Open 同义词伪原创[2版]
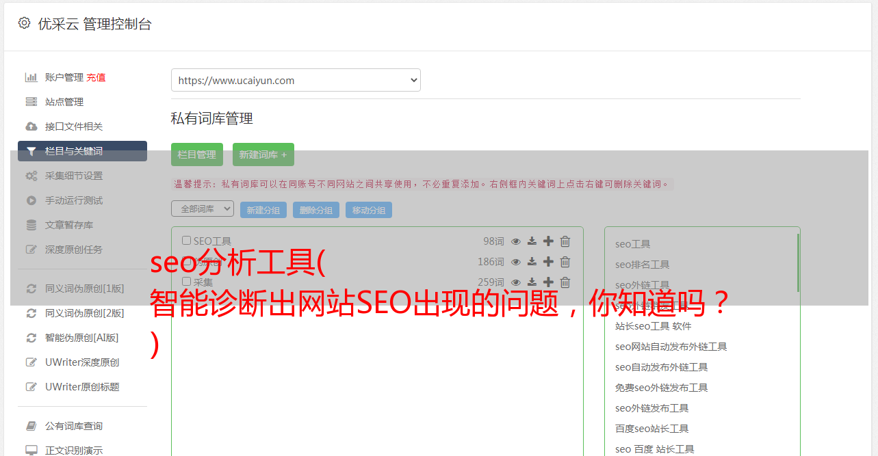The width and height of the screenshot is (878, 456). tap(85, 313)
